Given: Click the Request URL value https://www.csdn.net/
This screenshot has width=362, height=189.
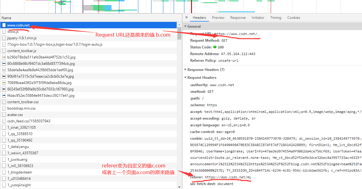Looking at the screenshot, I should (236, 34).
